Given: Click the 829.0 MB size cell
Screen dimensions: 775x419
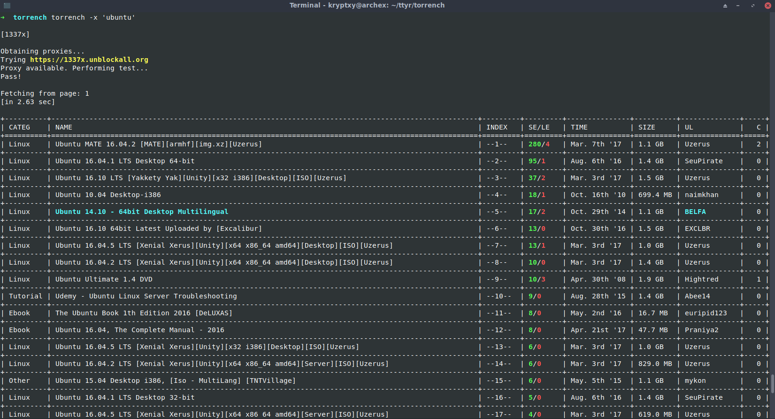Looking at the screenshot, I should point(655,364).
